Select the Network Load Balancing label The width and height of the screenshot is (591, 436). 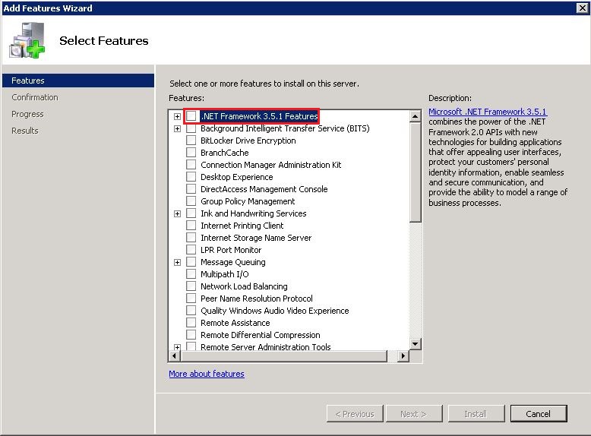244,286
